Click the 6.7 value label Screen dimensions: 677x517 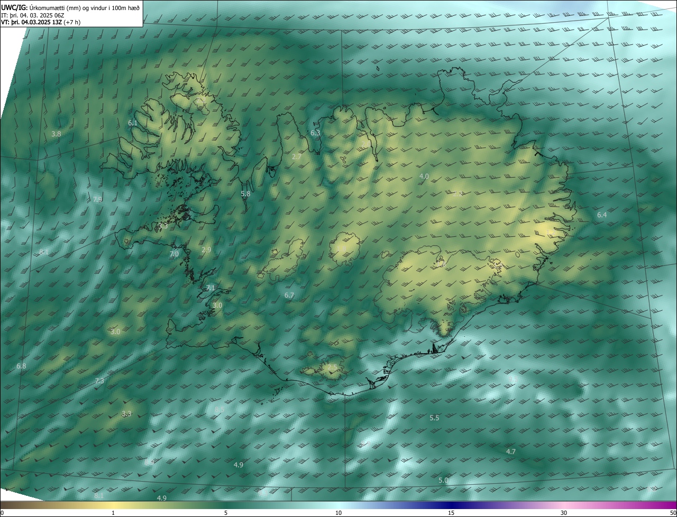point(289,295)
